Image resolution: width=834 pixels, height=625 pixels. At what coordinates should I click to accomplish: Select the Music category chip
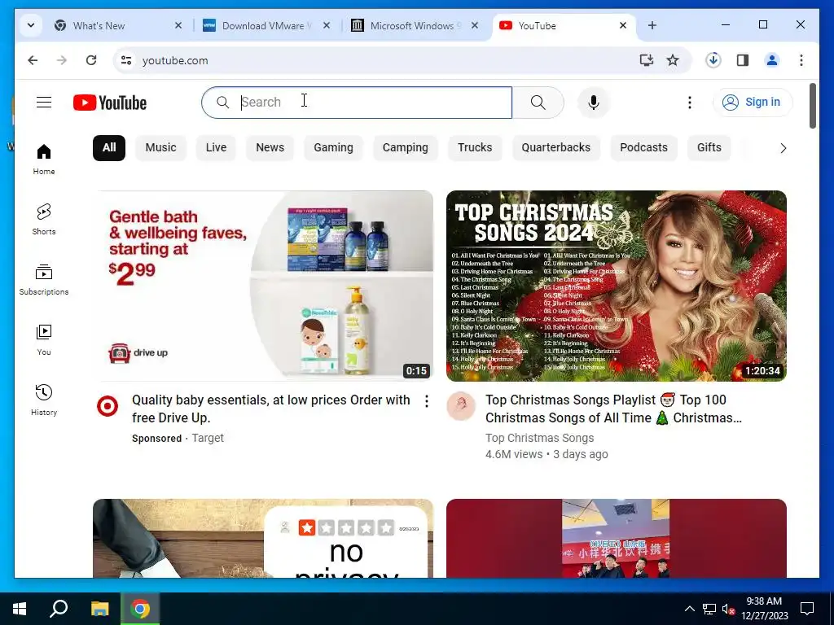coord(160,148)
